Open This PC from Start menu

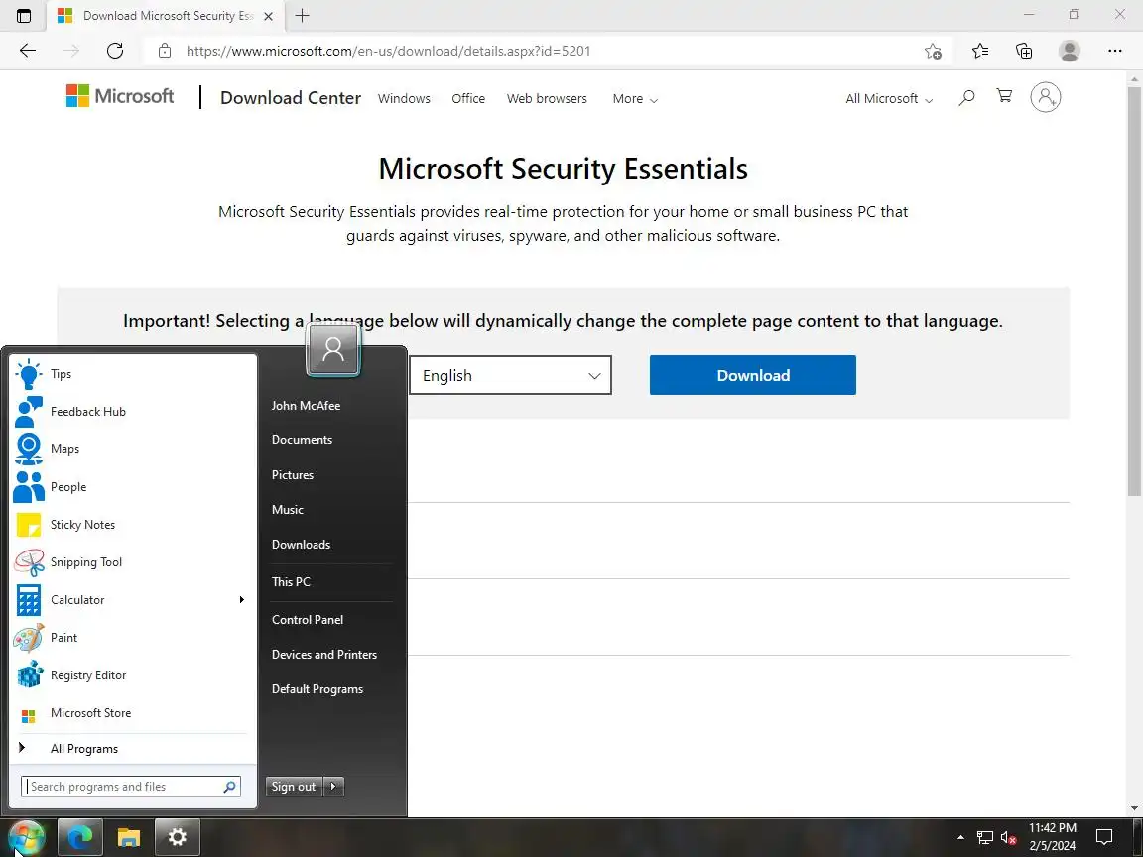tap(291, 582)
